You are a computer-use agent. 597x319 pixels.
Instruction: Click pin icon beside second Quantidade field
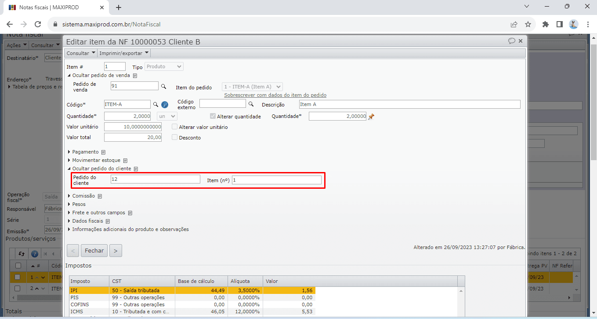371,117
